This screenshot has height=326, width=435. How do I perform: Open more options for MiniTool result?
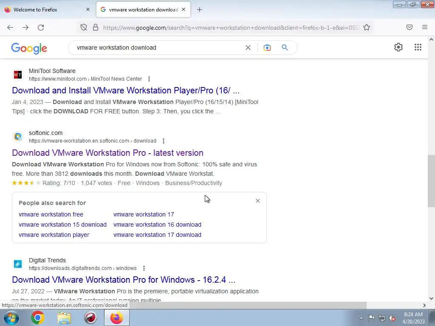pyautogui.click(x=149, y=79)
